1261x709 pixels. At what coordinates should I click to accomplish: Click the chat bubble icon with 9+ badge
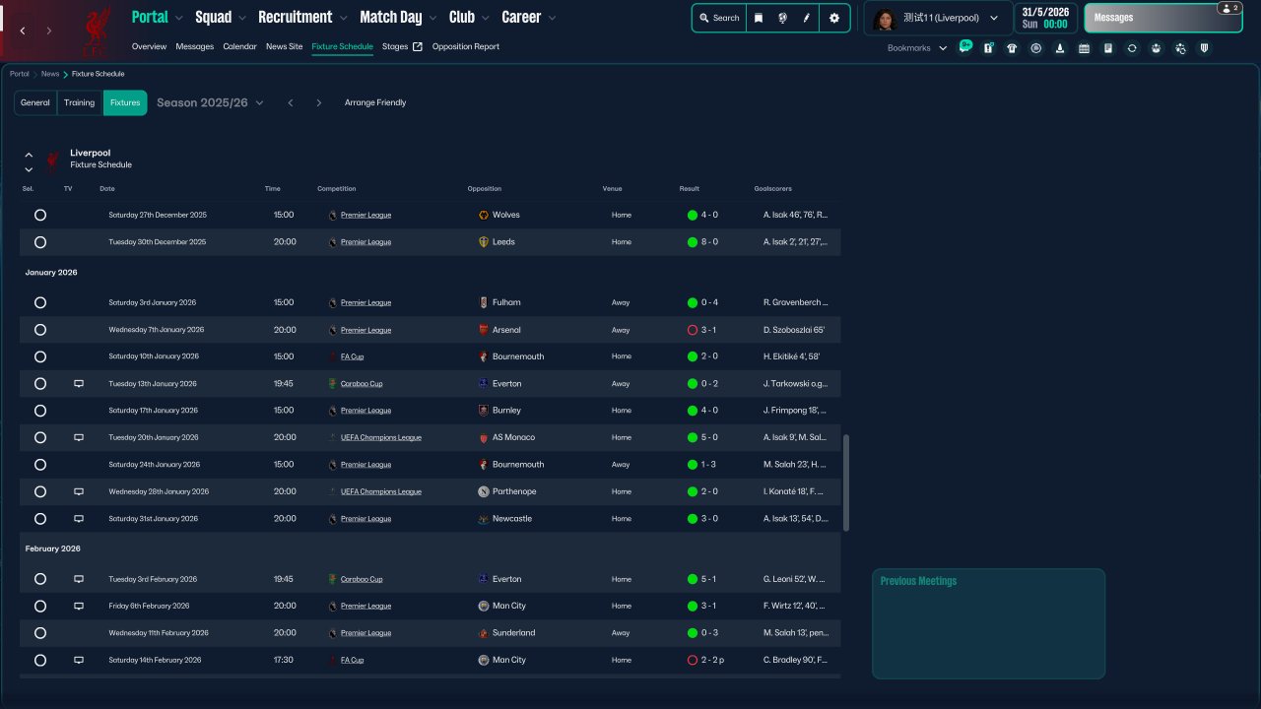click(964, 47)
